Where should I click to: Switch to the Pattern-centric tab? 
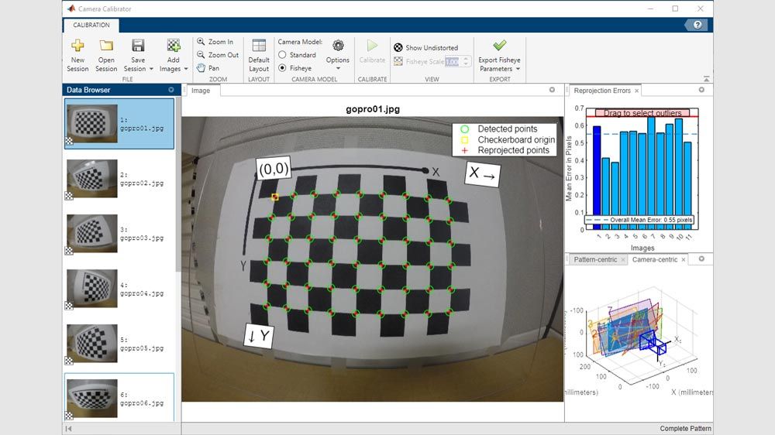tap(595, 259)
